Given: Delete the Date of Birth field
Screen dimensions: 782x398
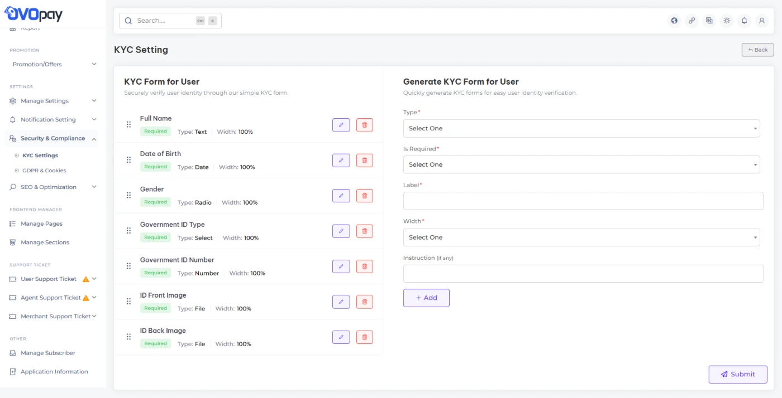Looking at the screenshot, I should 364,161.
